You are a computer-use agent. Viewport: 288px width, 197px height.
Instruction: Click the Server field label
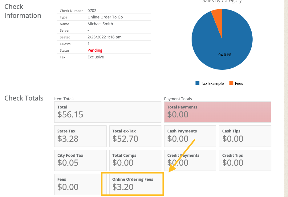tap(65, 30)
